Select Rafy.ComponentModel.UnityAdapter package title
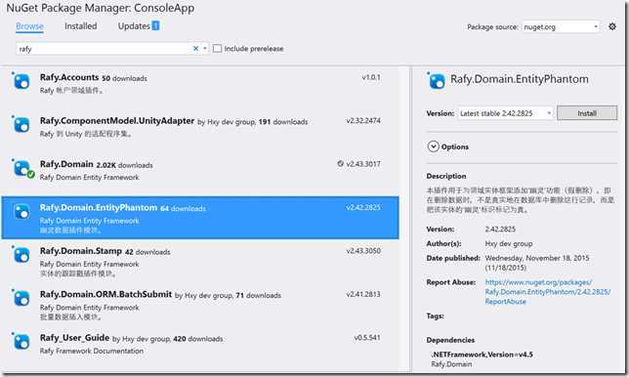The width and height of the screenshot is (629, 377). click(x=117, y=120)
